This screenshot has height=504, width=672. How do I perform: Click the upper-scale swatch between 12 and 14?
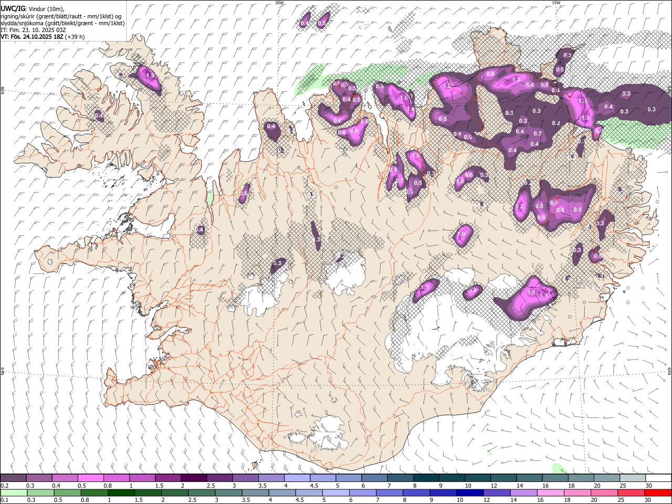coord(503,478)
